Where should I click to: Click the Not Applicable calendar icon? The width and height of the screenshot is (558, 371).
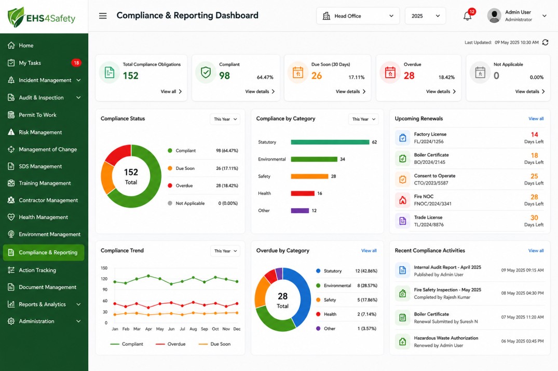coord(480,73)
